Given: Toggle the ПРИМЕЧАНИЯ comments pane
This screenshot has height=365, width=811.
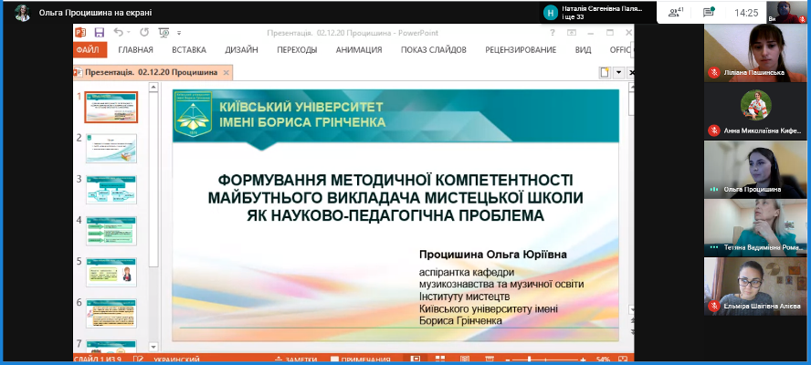Looking at the screenshot, I should tap(360, 360).
